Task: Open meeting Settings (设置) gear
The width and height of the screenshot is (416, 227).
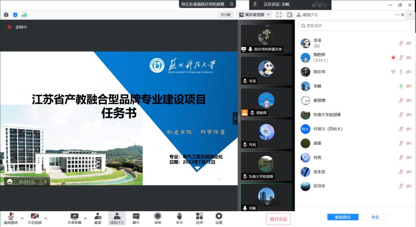Action: pos(219,216)
